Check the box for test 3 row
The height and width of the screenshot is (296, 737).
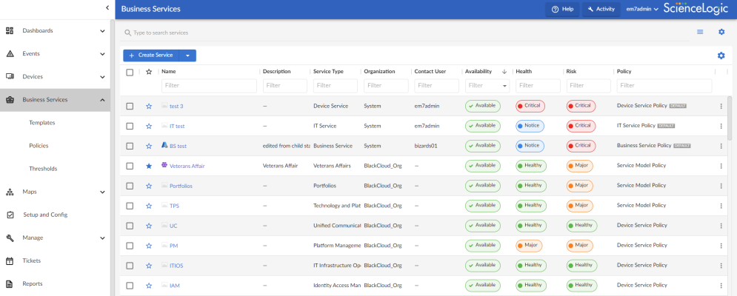[130, 106]
